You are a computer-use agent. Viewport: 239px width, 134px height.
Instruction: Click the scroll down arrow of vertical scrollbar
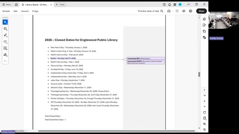199,128
